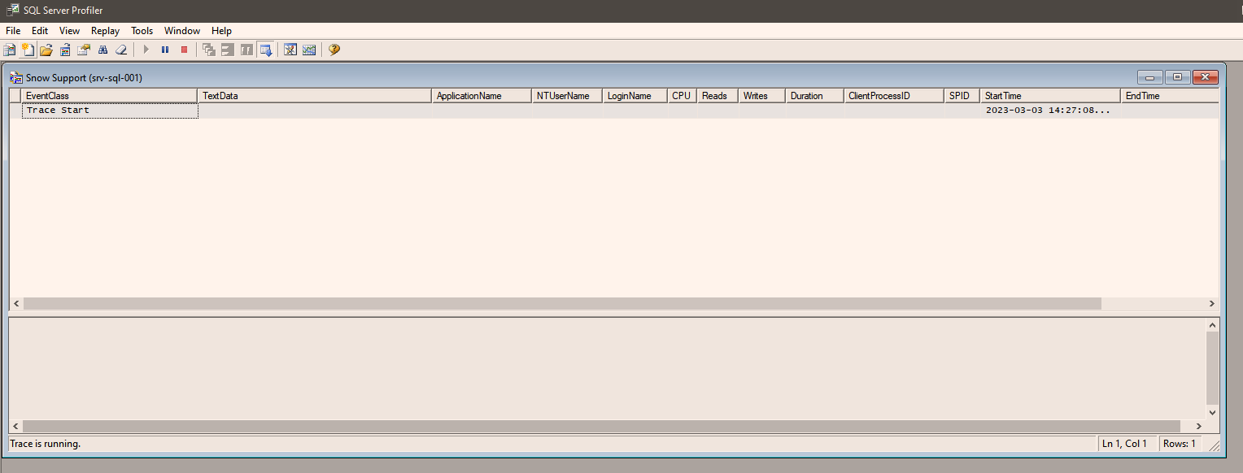The height and width of the screenshot is (473, 1243).
Task: Click the Snow Support (srv-sql-001) window title
Action: (x=85, y=78)
